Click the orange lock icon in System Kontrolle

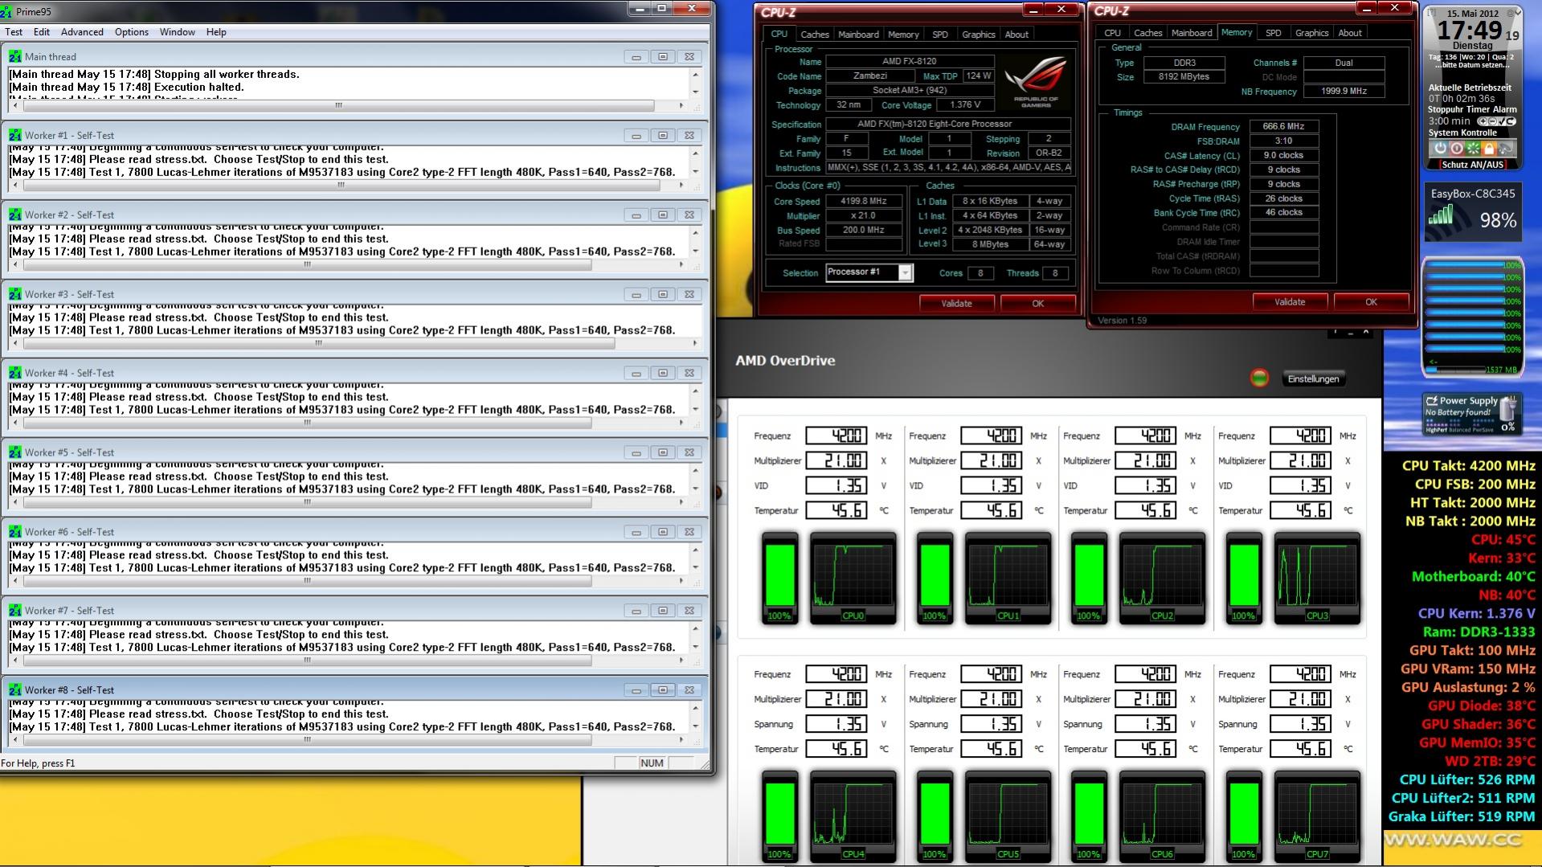[1489, 149]
